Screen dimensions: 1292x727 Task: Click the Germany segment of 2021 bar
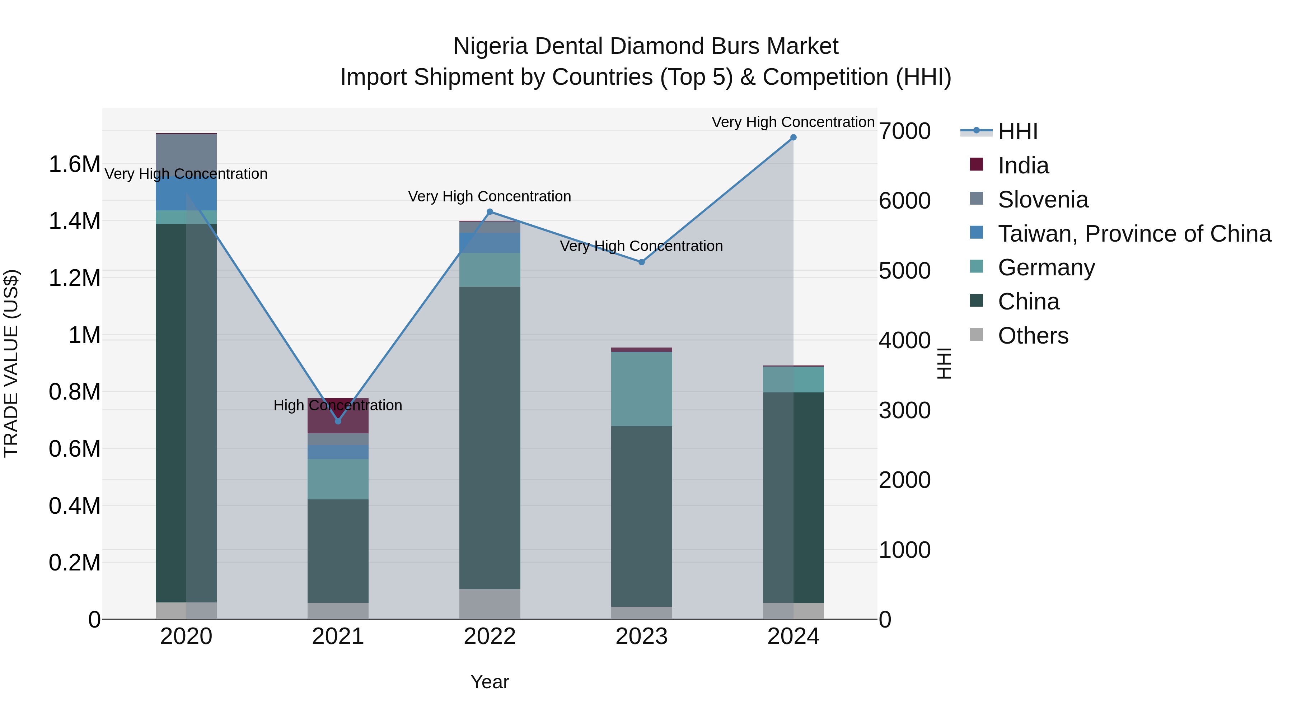pyautogui.click(x=338, y=479)
